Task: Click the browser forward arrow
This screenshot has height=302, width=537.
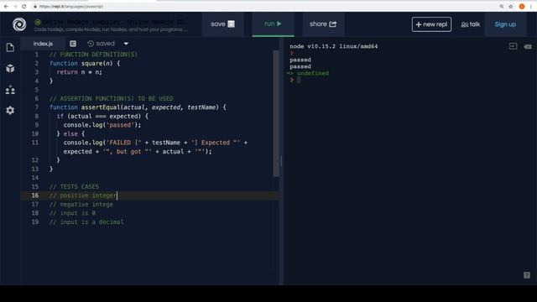Action: click(x=15, y=6)
